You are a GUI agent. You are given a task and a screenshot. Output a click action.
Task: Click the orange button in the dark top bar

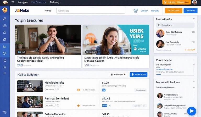point(176,2)
